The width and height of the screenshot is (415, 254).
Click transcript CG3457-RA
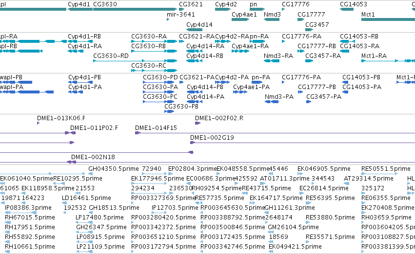[323, 56]
